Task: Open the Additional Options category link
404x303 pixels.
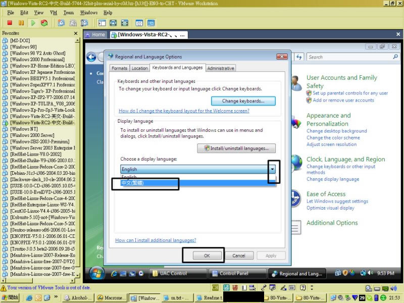Action: (x=332, y=223)
